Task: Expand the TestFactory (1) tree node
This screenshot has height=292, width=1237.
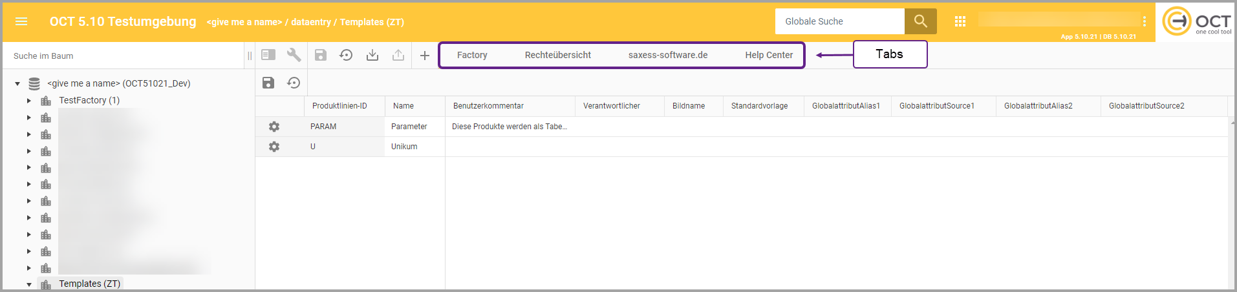Action: tap(29, 100)
